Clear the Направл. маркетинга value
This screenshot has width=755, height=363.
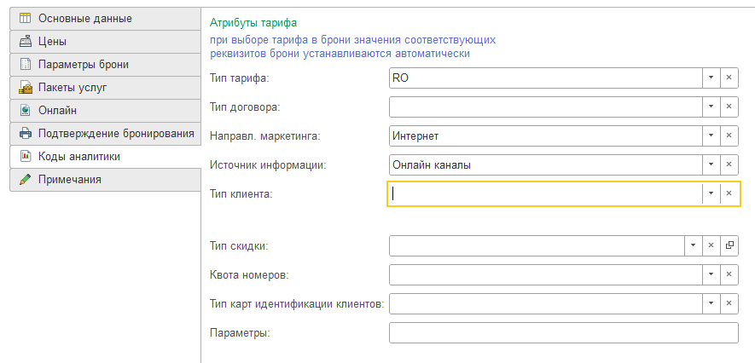click(x=729, y=136)
